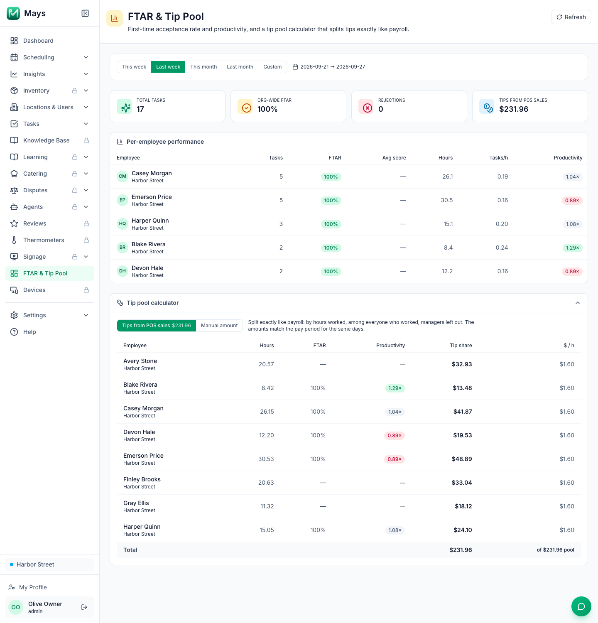Click the Refresh button
Screen dimensions: 598x623
(571, 17)
